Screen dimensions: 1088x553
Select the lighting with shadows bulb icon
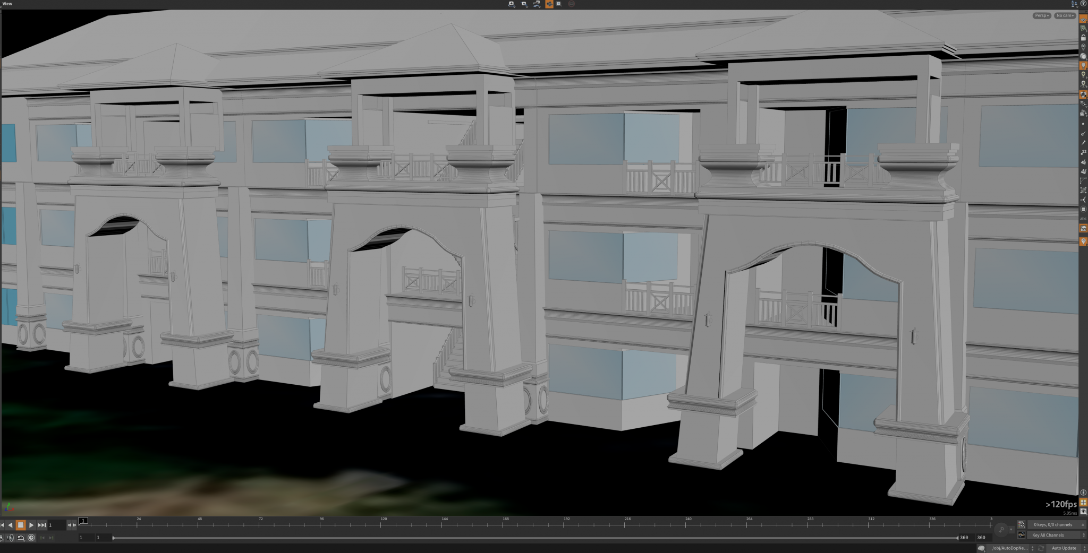pyautogui.click(x=1083, y=84)
